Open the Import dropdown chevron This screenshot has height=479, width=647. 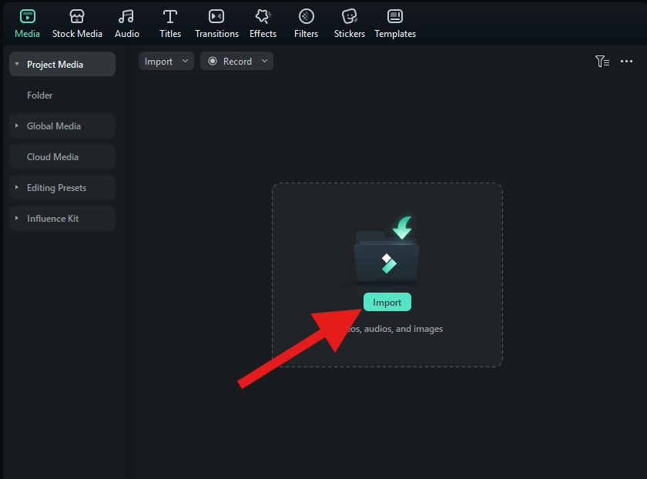tap(186, 61)
